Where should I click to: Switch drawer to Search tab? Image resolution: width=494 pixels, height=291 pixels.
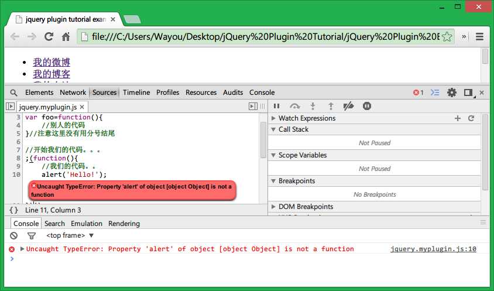pyautogui.click(x=54, y=224)
